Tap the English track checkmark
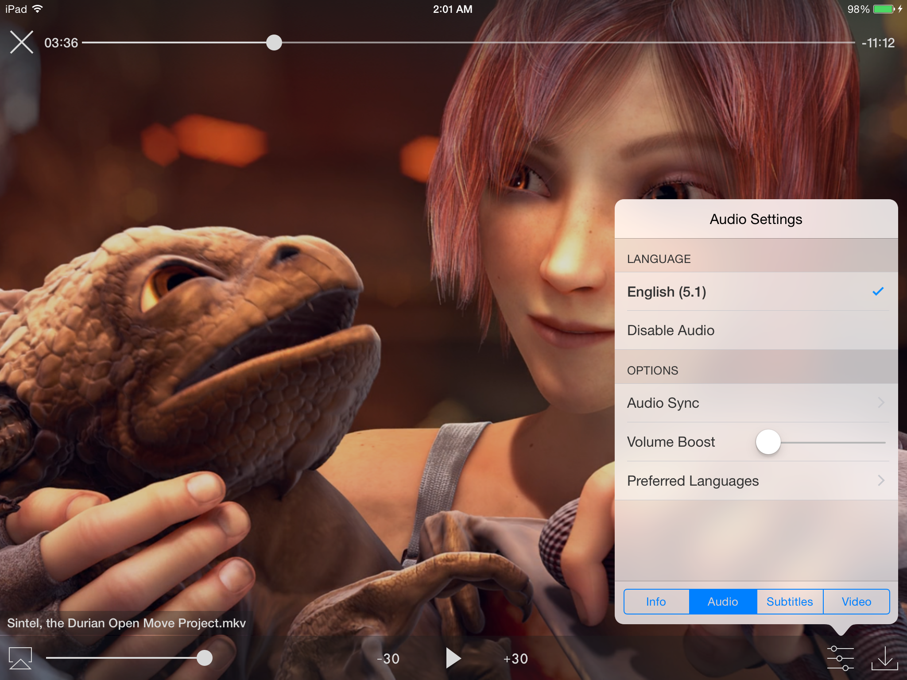Screen dimensions: 907x680 pos(878,291)
